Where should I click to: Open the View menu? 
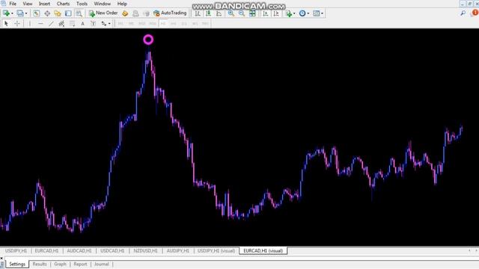(x=28, y=4)
